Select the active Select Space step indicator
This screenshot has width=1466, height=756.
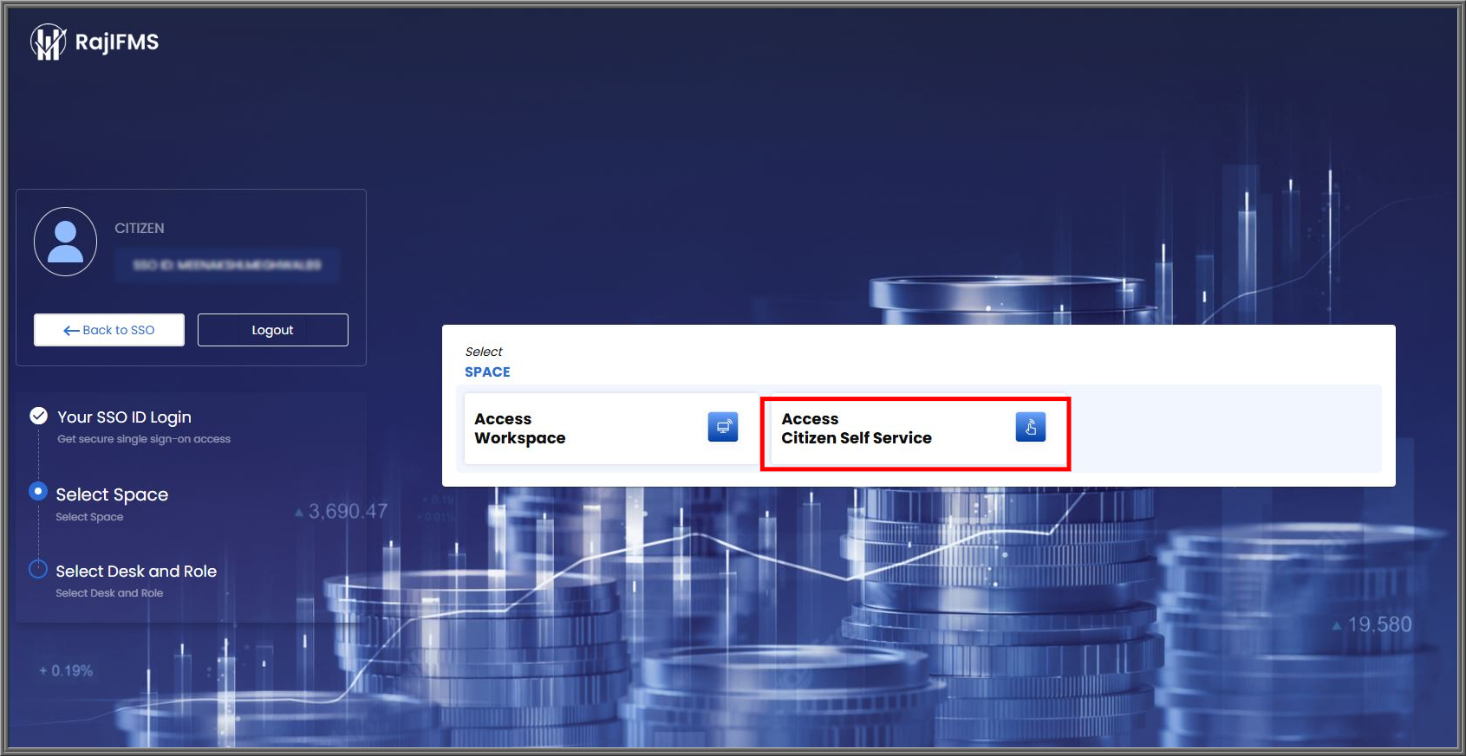[38, 491]
